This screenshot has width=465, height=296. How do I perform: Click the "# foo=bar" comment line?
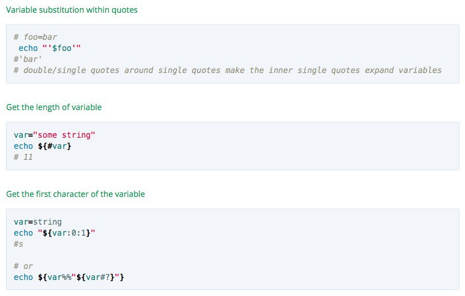coord(36,37)
